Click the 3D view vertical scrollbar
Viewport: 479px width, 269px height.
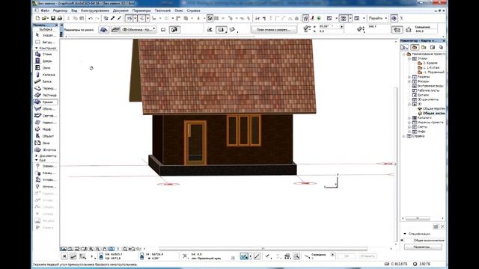pos(396,164)
